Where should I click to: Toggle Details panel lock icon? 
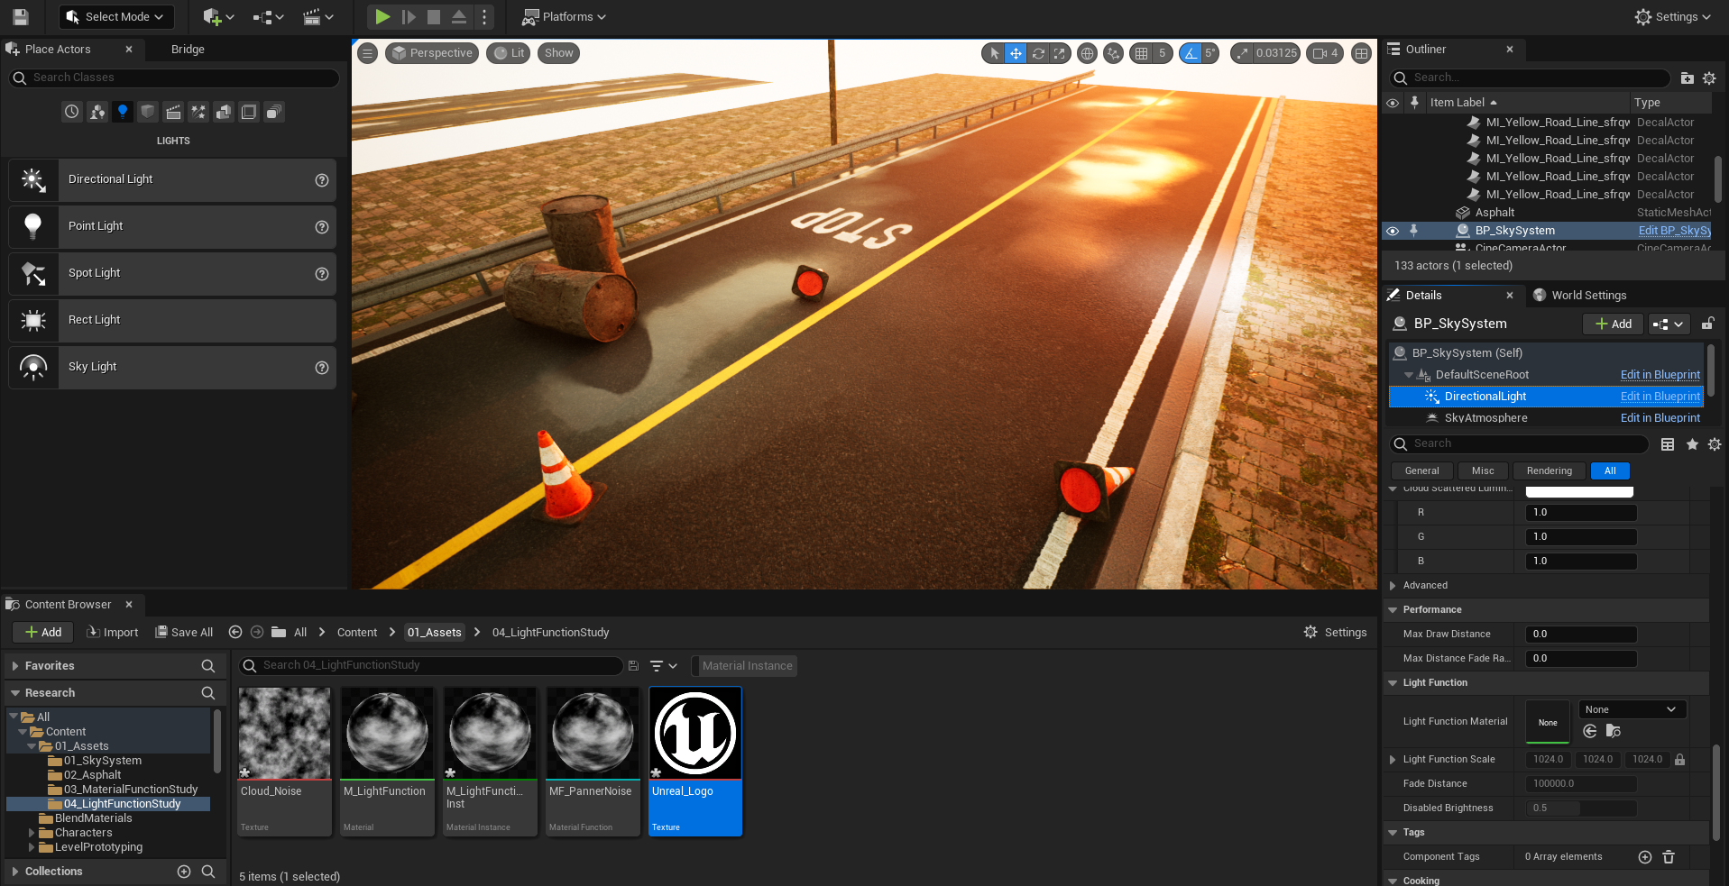[x=1707, y=324]
